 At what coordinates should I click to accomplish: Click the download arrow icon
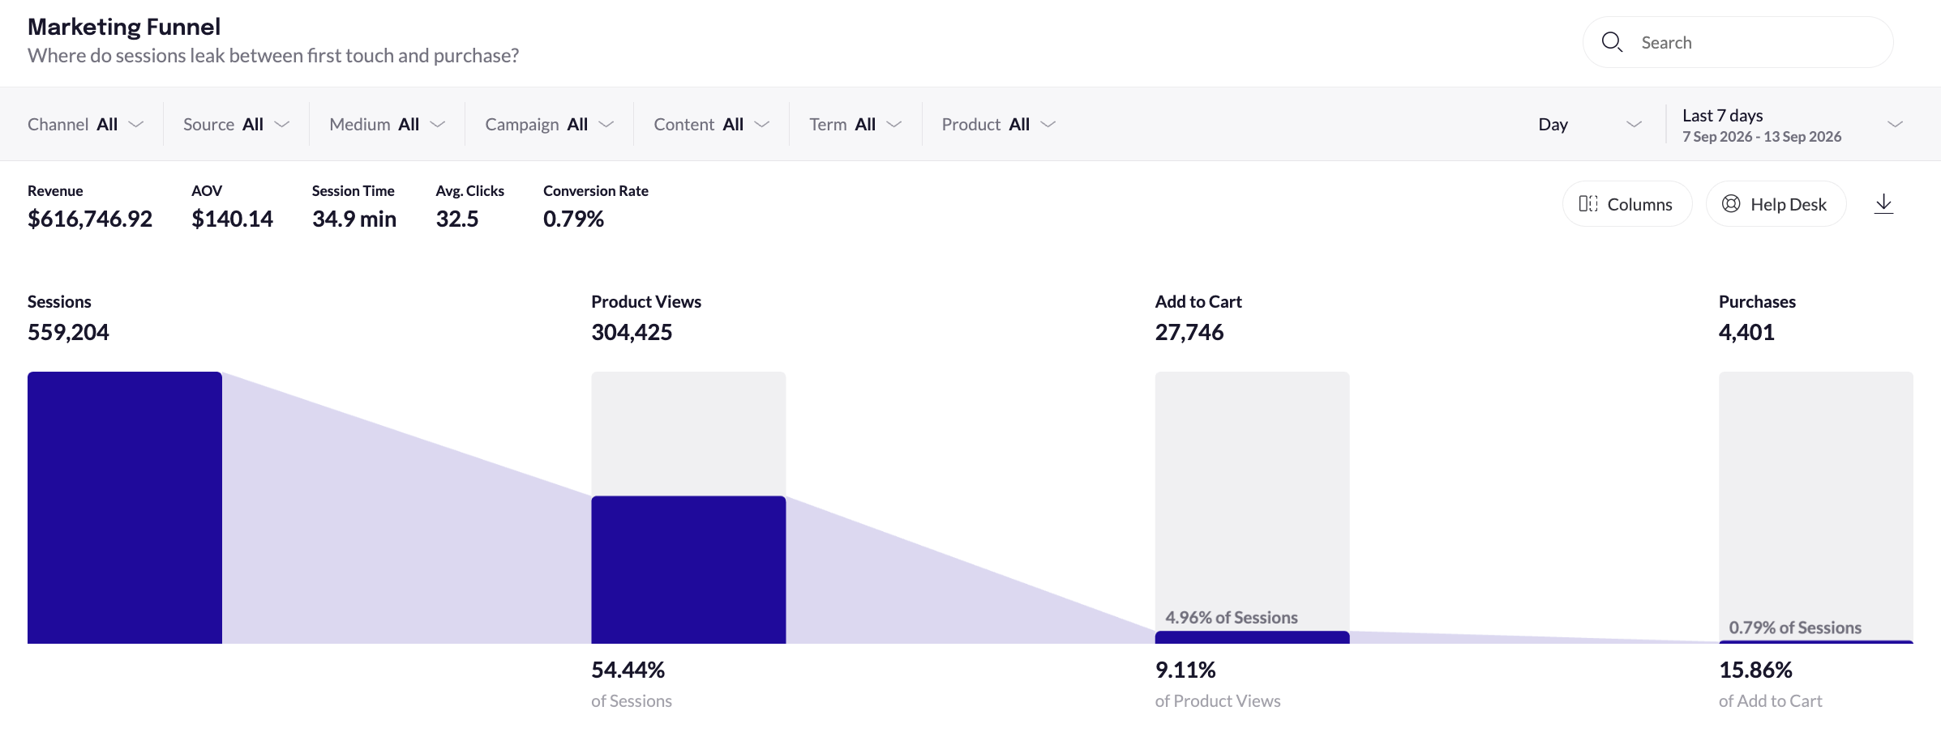[1883, 203]
